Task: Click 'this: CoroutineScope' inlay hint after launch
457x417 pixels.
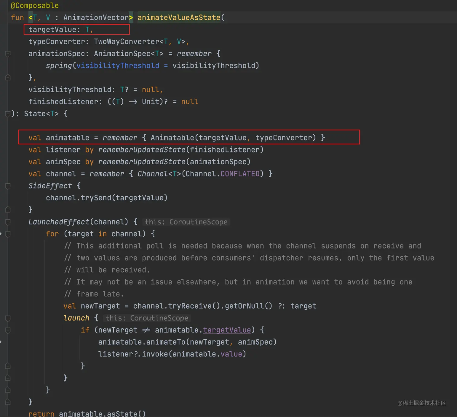Action: (x=147, y=318)
